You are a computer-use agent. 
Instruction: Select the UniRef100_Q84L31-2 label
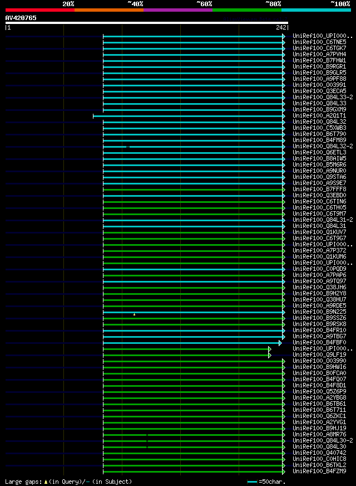[323, 220]
